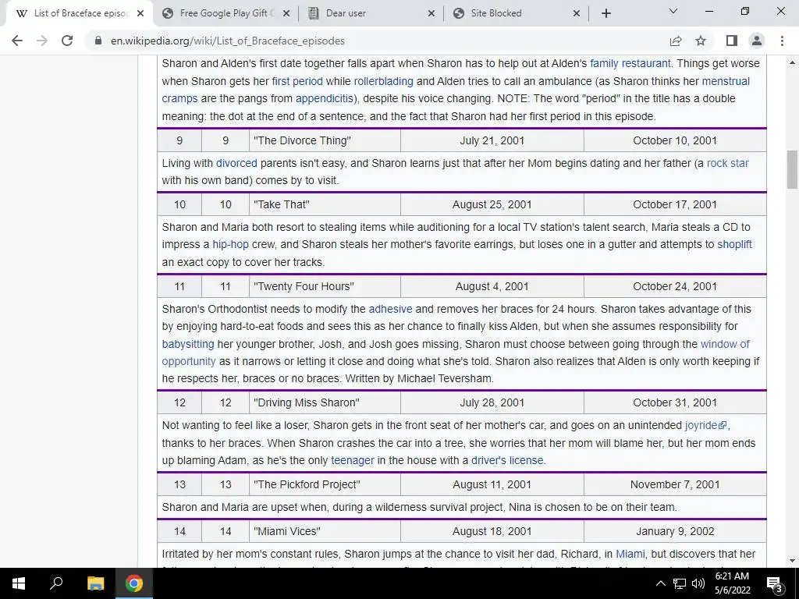Close the Site Blocked tab
799x599 pixels.
pyautogui.click(x=577, y=13)
